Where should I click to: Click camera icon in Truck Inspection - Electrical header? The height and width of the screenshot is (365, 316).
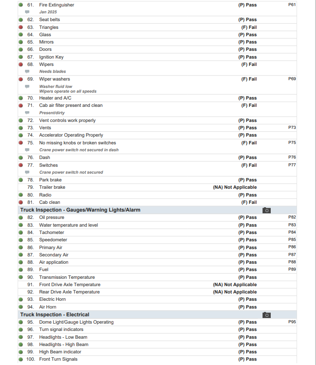[x=266, y=315]
